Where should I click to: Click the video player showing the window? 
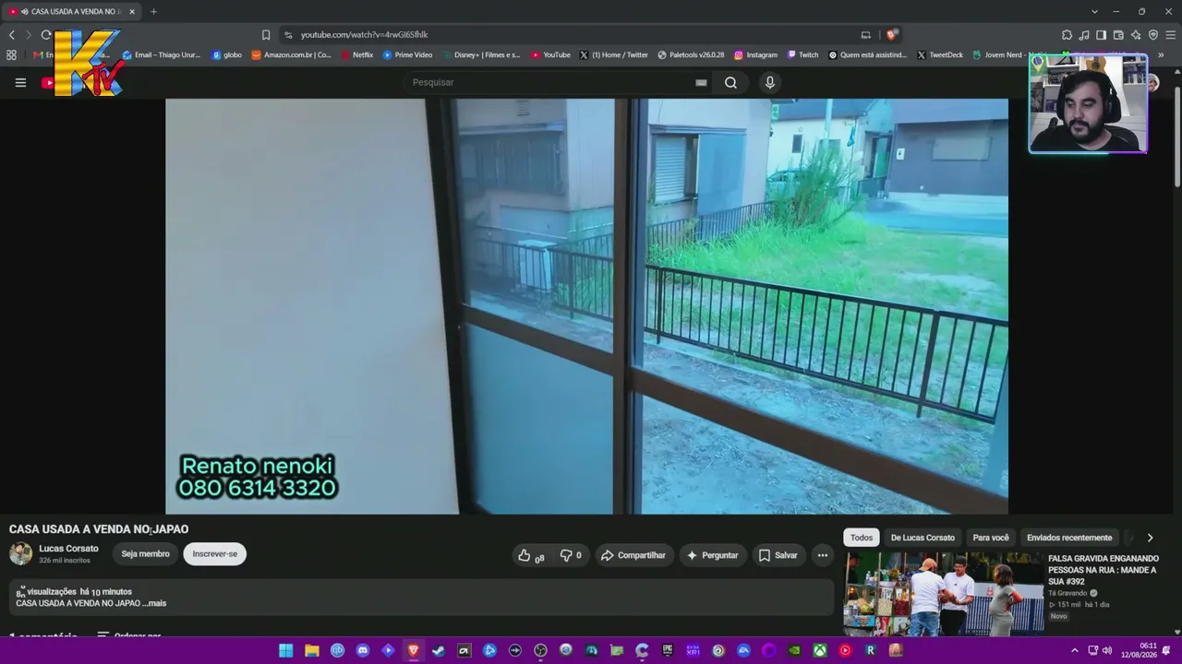pyautogui.click(x=586, y=306)
